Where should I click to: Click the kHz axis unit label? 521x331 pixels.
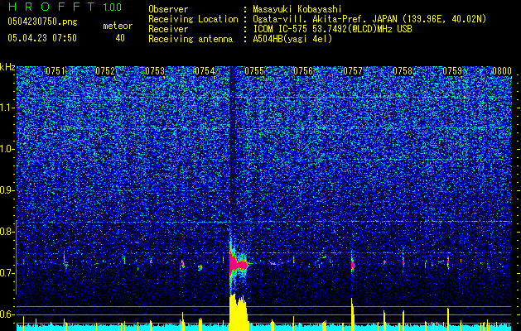pyautogui.click(x=7, y=67)
